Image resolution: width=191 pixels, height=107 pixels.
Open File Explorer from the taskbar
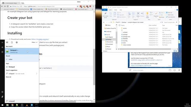[7, 105]
